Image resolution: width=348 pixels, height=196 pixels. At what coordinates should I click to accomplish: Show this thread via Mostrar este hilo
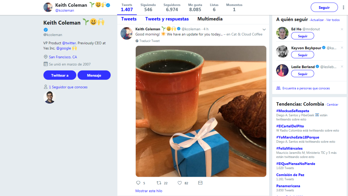[x=149, y=191]
